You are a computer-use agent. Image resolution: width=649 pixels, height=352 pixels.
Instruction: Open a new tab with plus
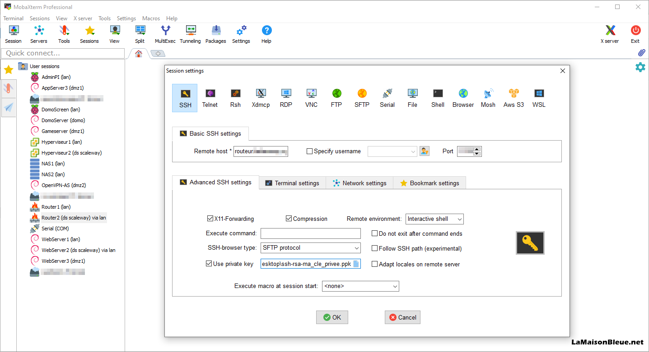point(158,54)
